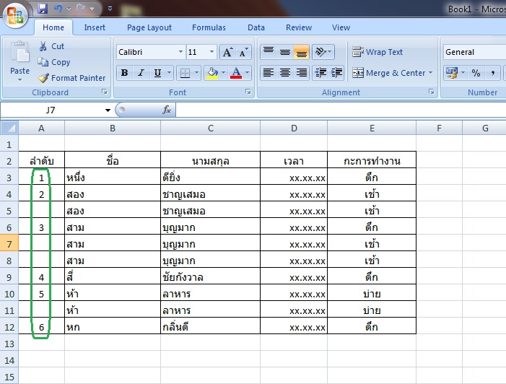The image size is (506, 384).
Task: Click Insert Function fx button
Action: point(167,110)
